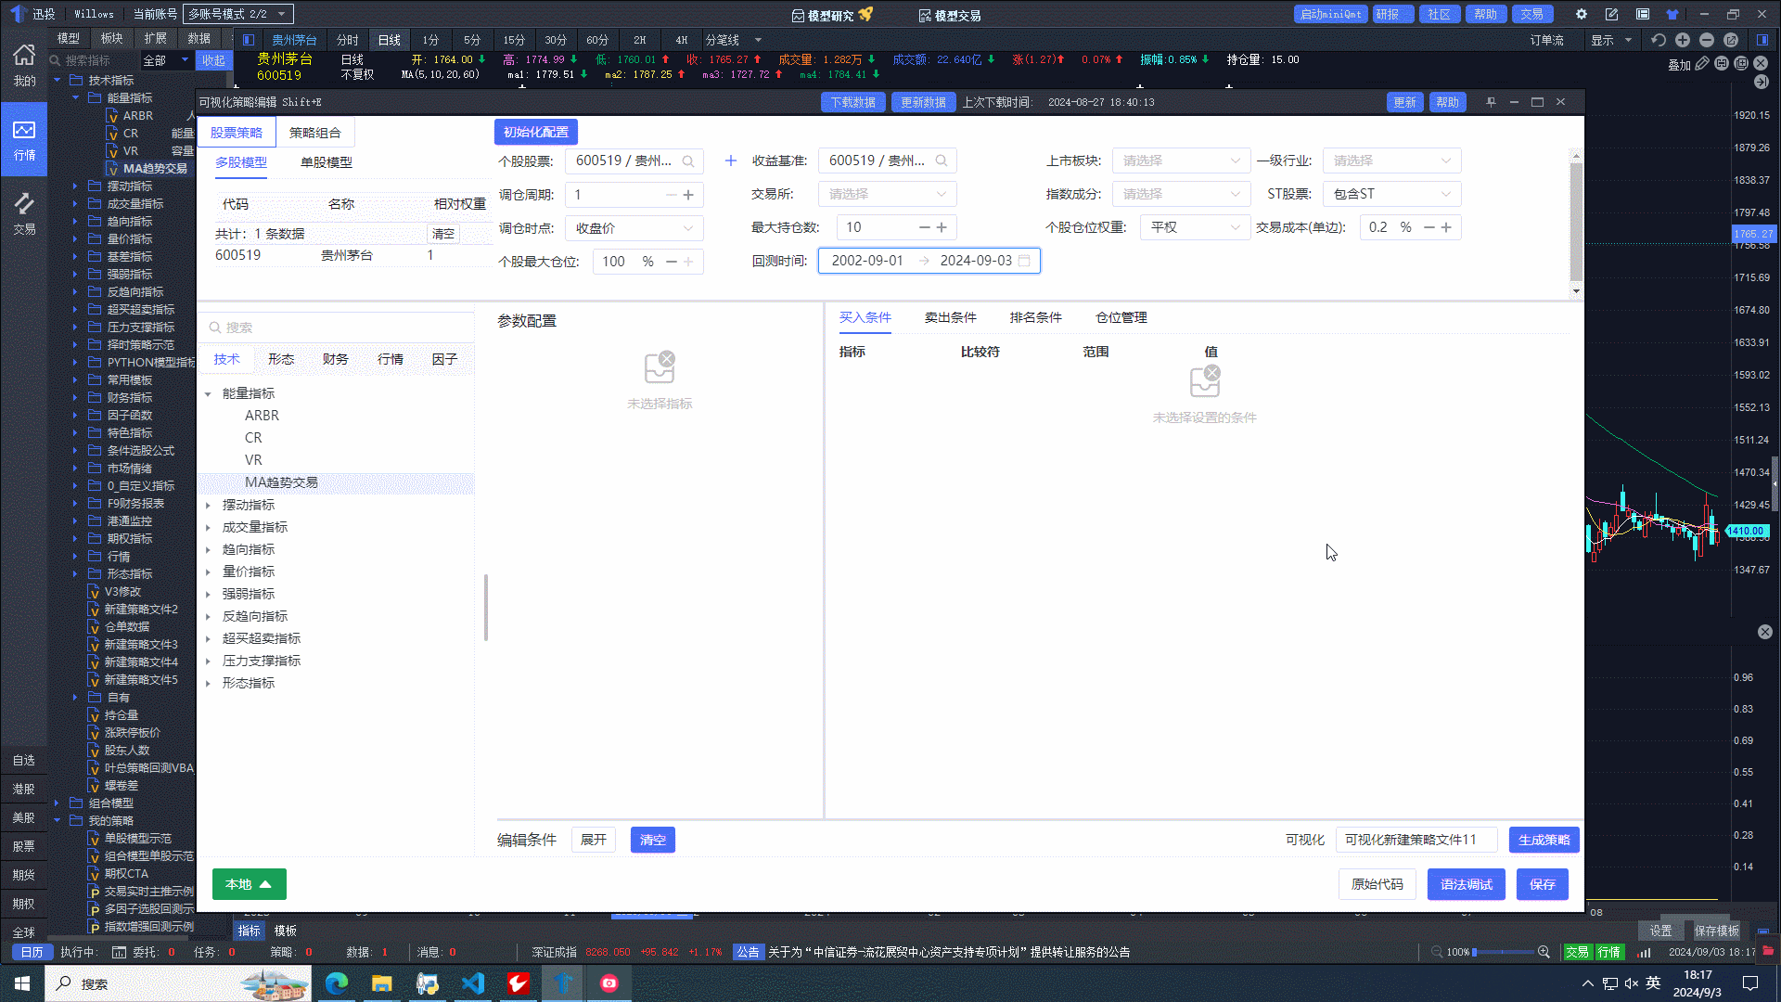1781x1002 pixels.
Task: Select the drawing pencil icon beside 叠加
Action: point(1702,64)
